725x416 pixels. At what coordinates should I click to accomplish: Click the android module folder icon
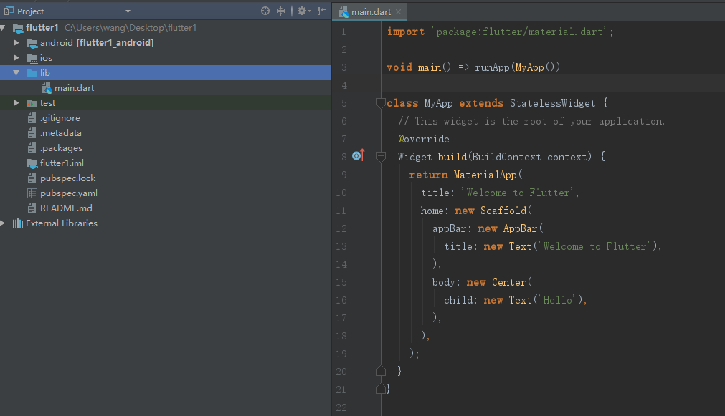[32, 44]
